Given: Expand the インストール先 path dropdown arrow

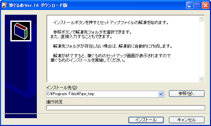Looking at the screenshot, I should (x=161, y=94).
